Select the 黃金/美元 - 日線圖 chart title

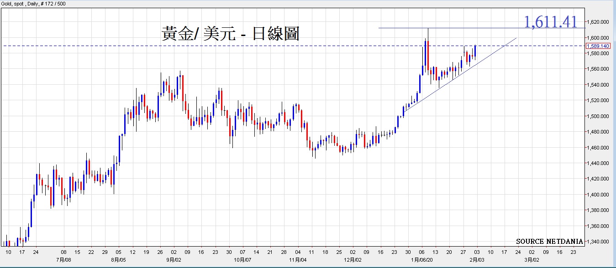[x=230, y=34]
